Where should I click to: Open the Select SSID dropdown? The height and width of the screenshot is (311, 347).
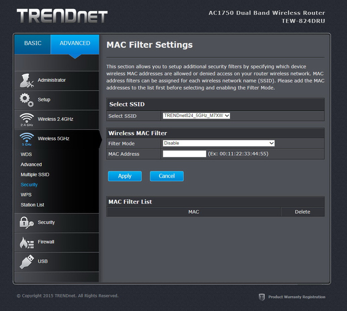196,116
